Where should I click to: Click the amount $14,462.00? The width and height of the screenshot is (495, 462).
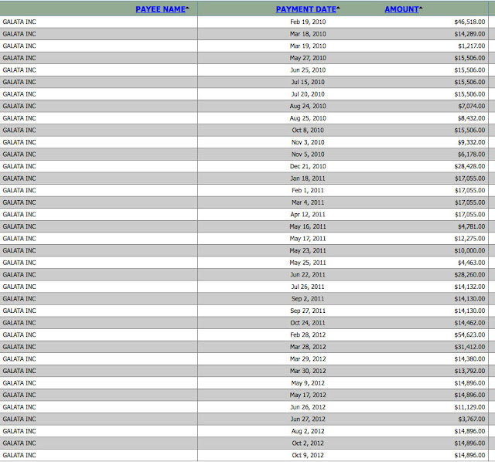point(469,323)
